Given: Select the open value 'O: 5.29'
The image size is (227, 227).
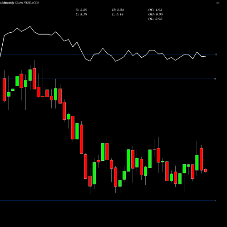Looking at the screenshot, I should tap(81, 10).
